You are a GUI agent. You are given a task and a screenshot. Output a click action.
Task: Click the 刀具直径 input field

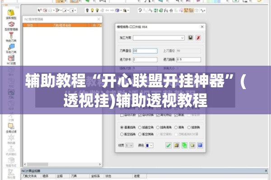click(x=145, y=51)
